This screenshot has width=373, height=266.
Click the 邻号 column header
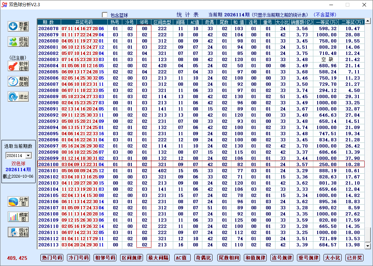(x=144, y=22)
